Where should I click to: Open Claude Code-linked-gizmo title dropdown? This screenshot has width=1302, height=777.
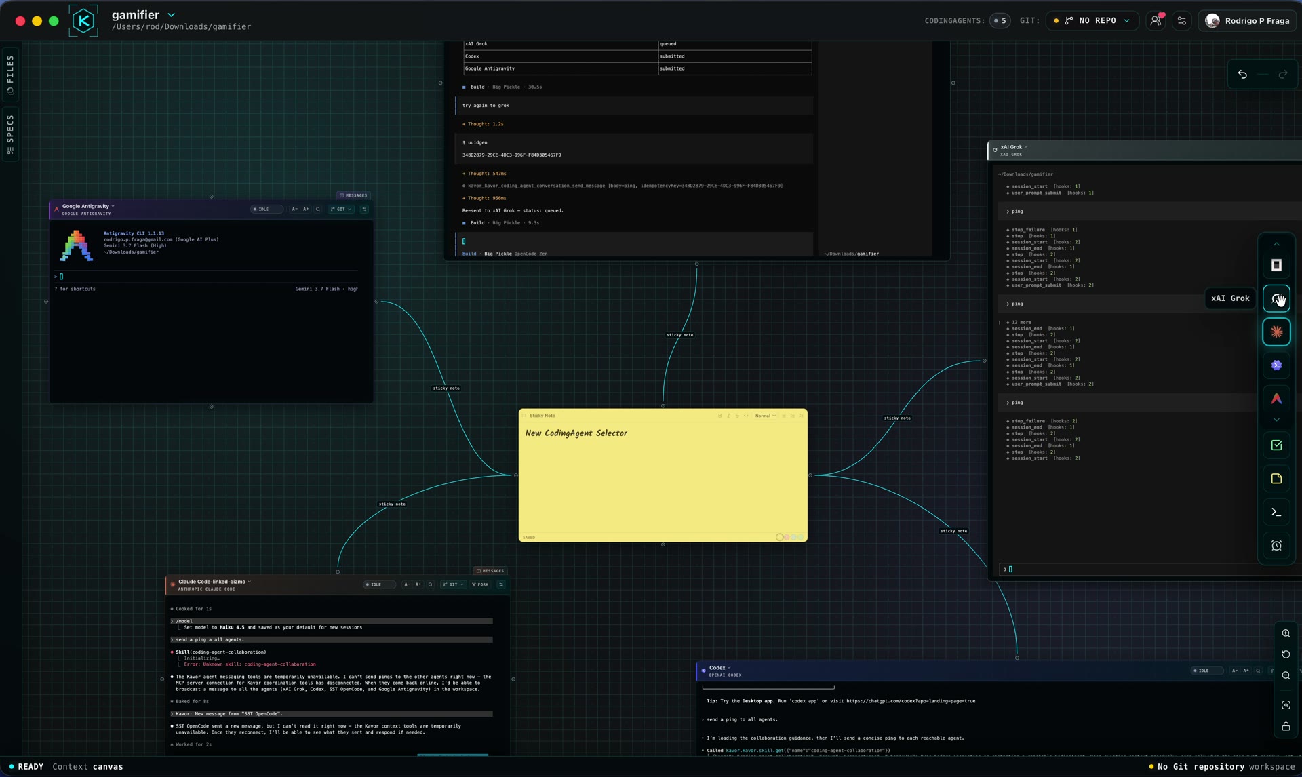coord(249,582)
